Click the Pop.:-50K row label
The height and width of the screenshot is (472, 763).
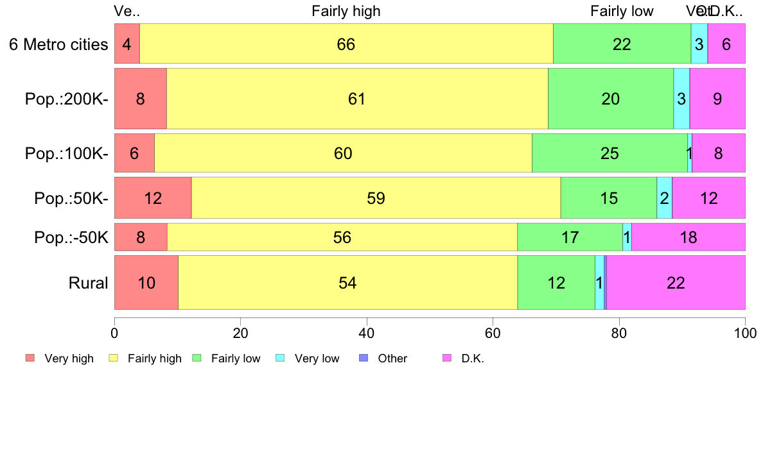pyautogui.click(x=71, y=237)
